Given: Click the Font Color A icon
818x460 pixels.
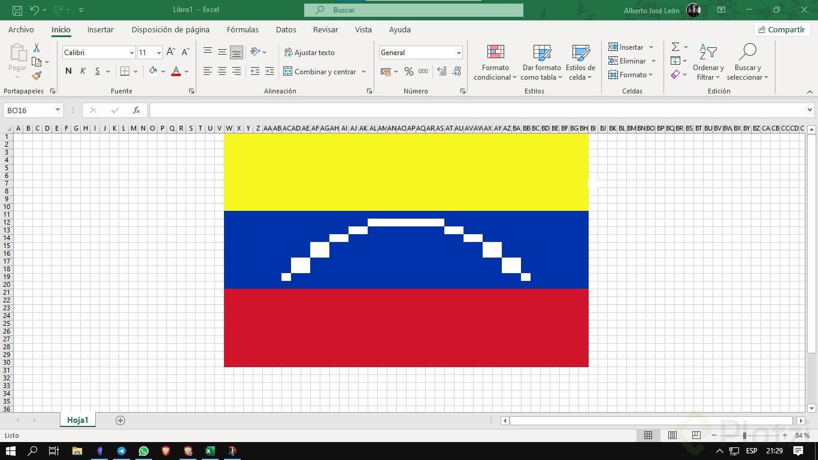Looking at the screenshot, I should tap(176, 71).
